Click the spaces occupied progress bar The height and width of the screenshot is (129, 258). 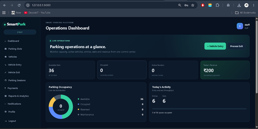[199, 109]
